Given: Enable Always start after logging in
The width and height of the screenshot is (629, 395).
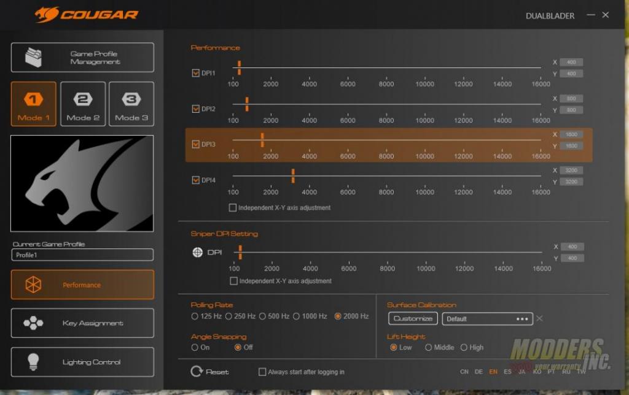Looking at the screenshot, I should pos(262,372).
